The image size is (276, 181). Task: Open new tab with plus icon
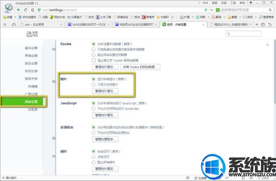pyautogui.click(x=256, y=25)
